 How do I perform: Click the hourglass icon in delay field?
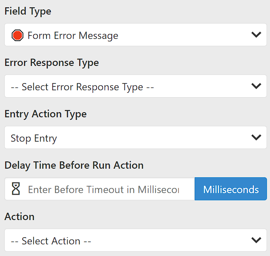16,189
